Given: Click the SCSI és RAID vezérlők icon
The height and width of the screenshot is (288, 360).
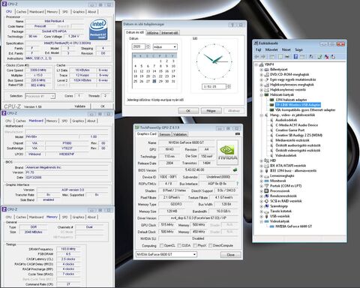Looking at the screenshot, I should tap(266, 201).
